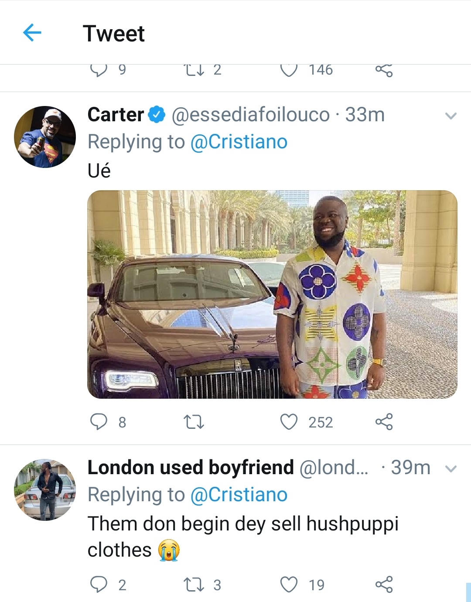View London used boyfriend's profile avatar
The height and width of the screenshot is (602, 471).
point(45,489)
